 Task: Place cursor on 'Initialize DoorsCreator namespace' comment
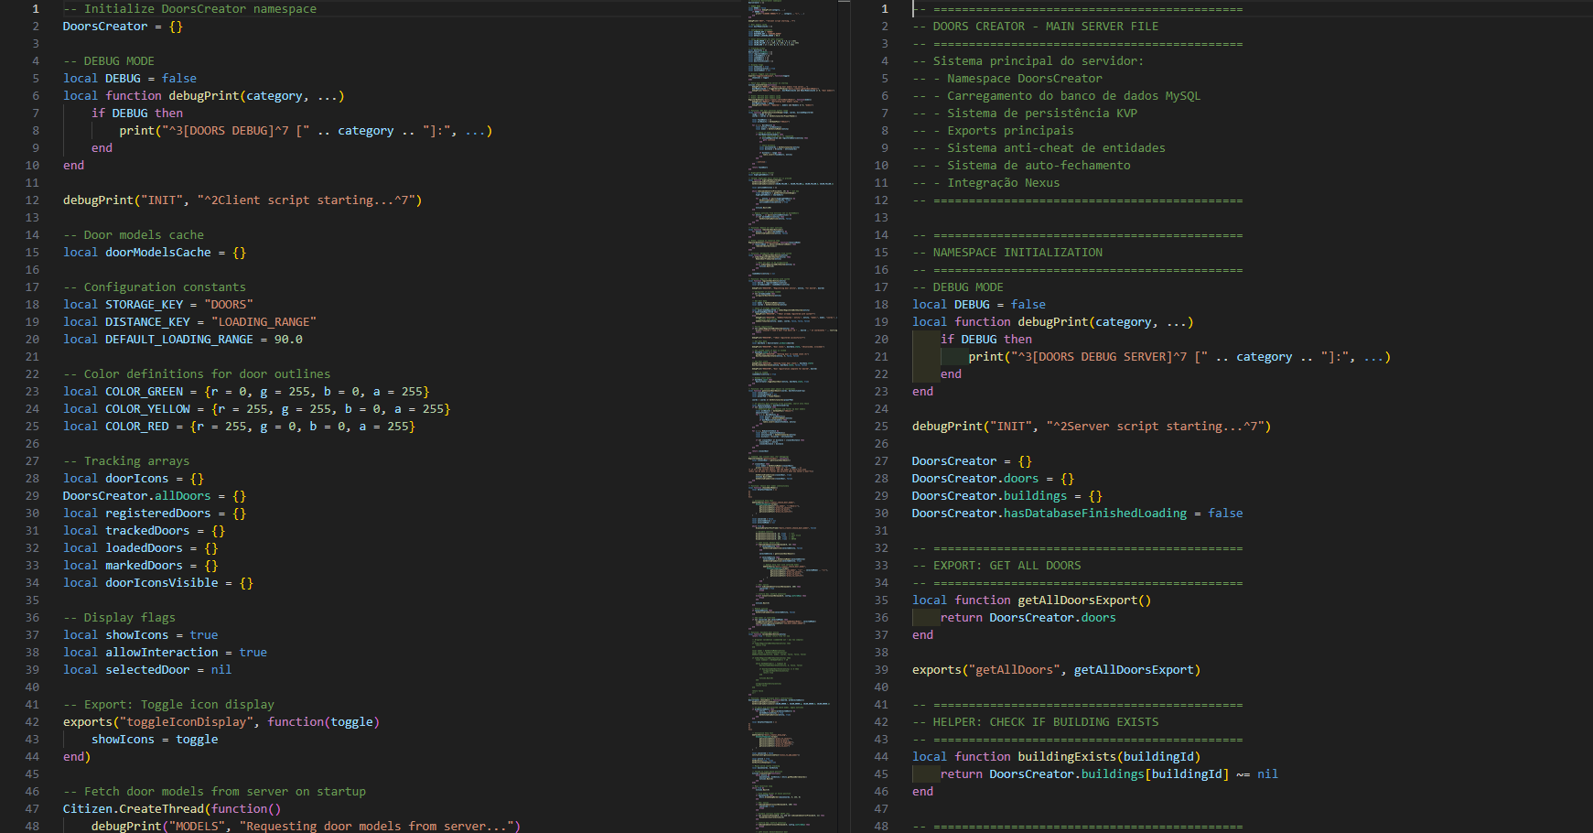(189, 8)
